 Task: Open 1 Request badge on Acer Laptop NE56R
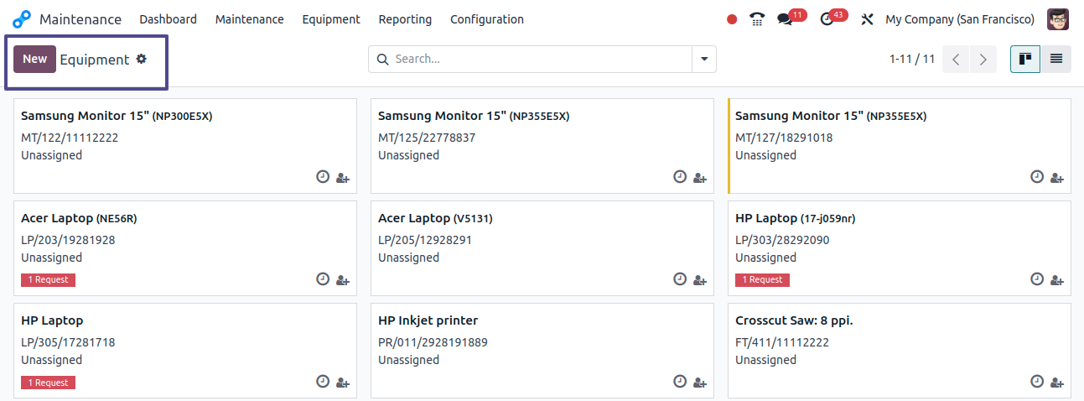point(48,280)
